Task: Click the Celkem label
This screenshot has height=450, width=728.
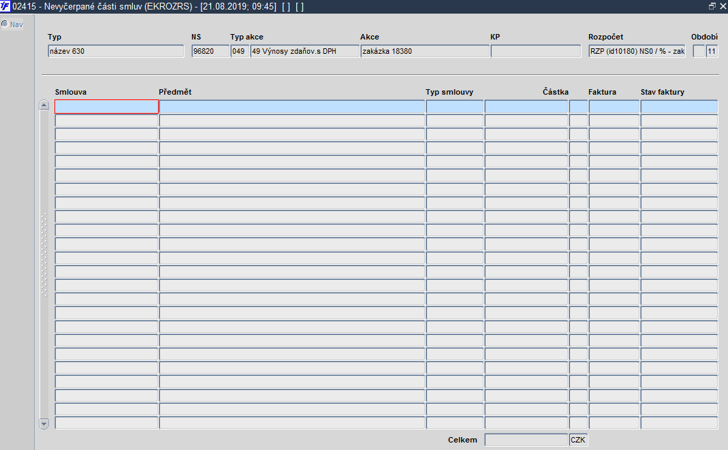Action: coord(462,440)
